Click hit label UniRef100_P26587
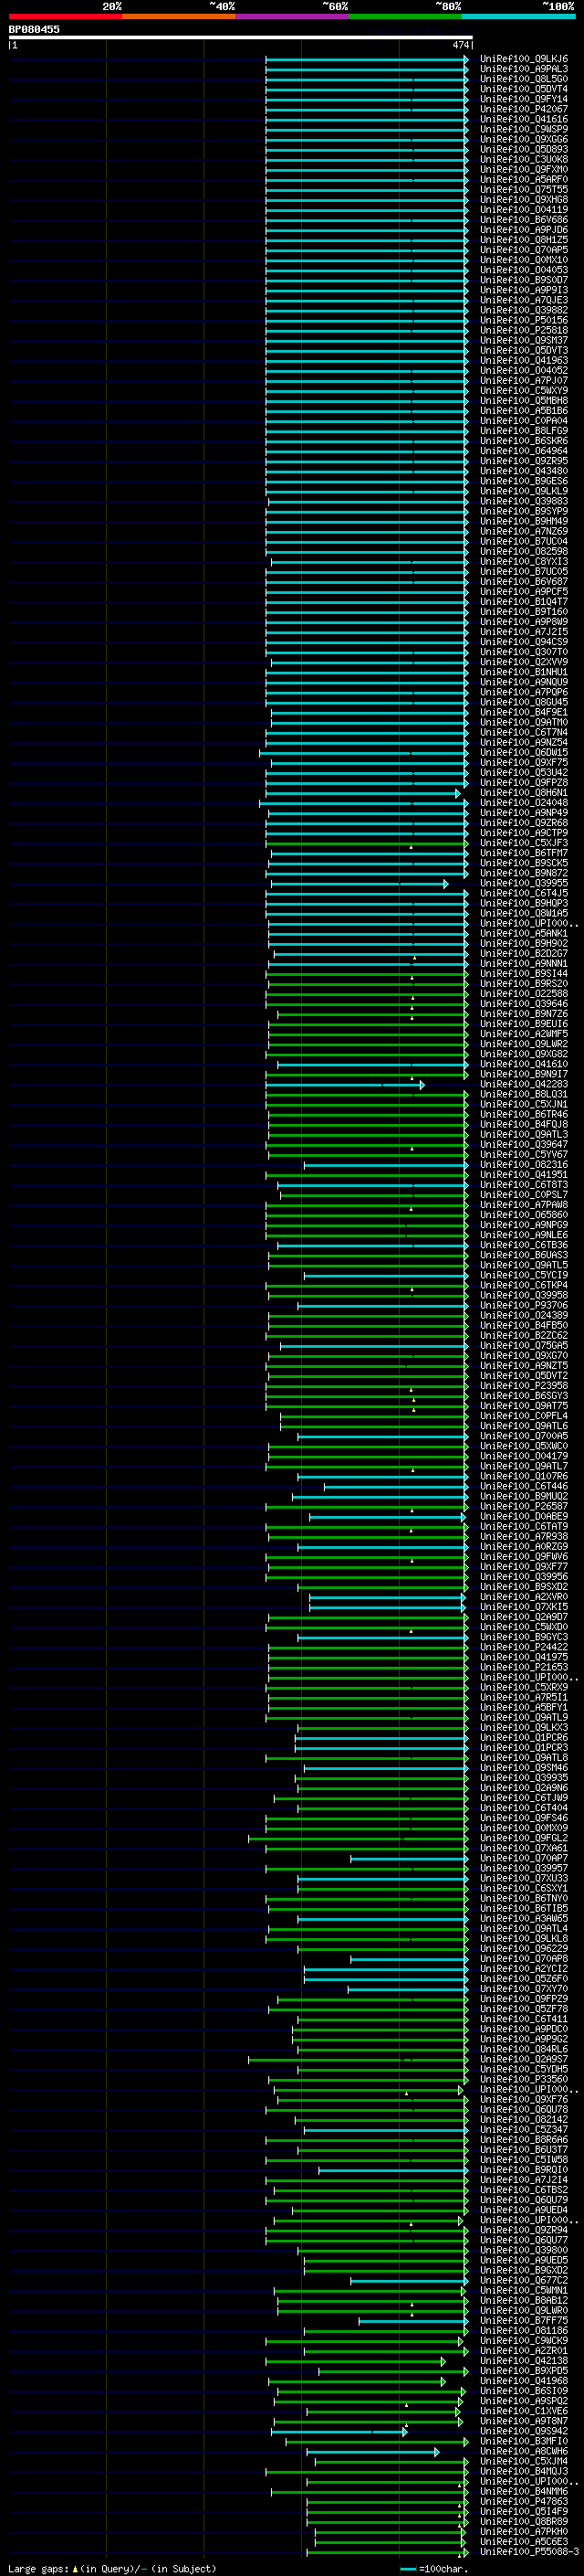The width and height of the screenshot is (584, 2576). tap(524, 1506)
